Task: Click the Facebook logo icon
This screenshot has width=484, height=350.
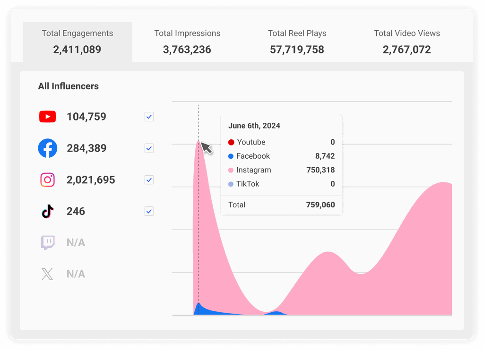Action: pyautogui.click(x=47, y=148)
